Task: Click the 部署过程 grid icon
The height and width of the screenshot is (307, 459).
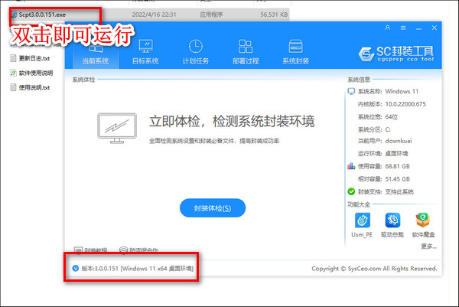Action: click(246, 46)
